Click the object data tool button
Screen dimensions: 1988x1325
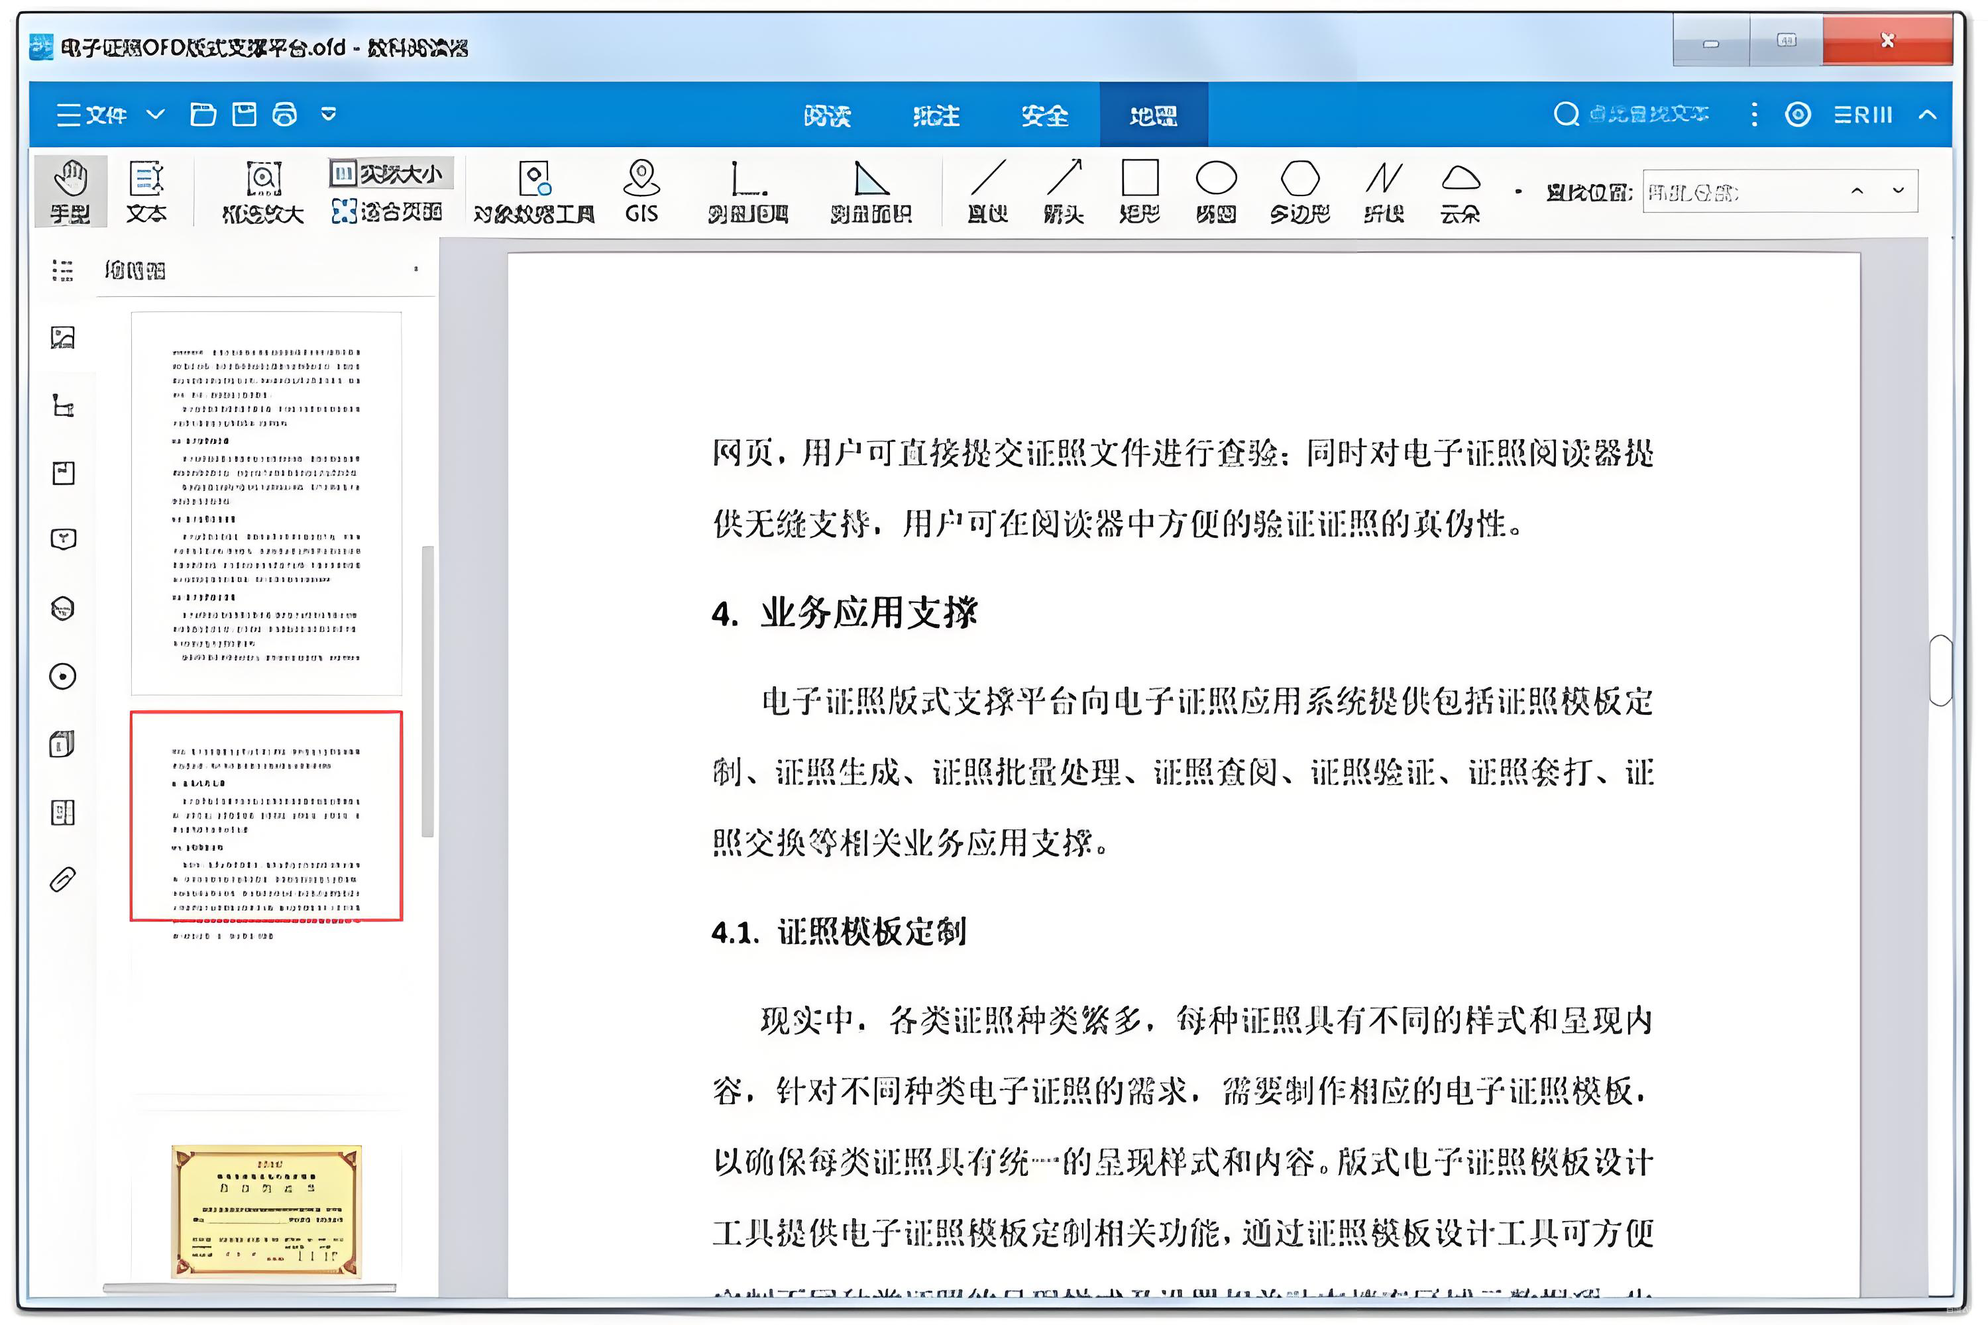click(534, 191)
